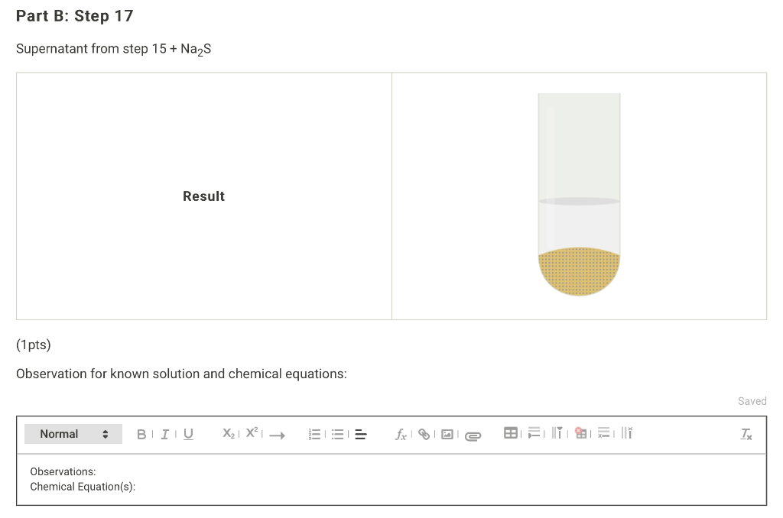
Task: Apply subscript formatting with X₂
Action: coord(227,434)
